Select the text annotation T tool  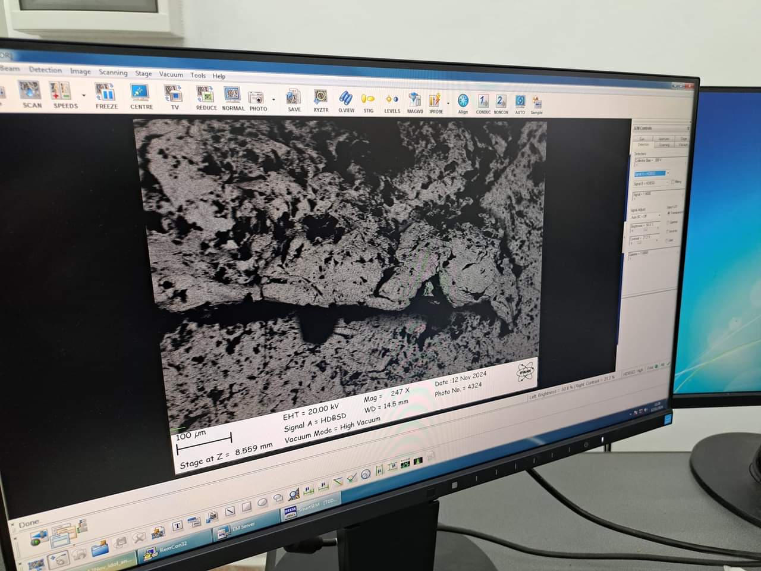coord(177,526)
